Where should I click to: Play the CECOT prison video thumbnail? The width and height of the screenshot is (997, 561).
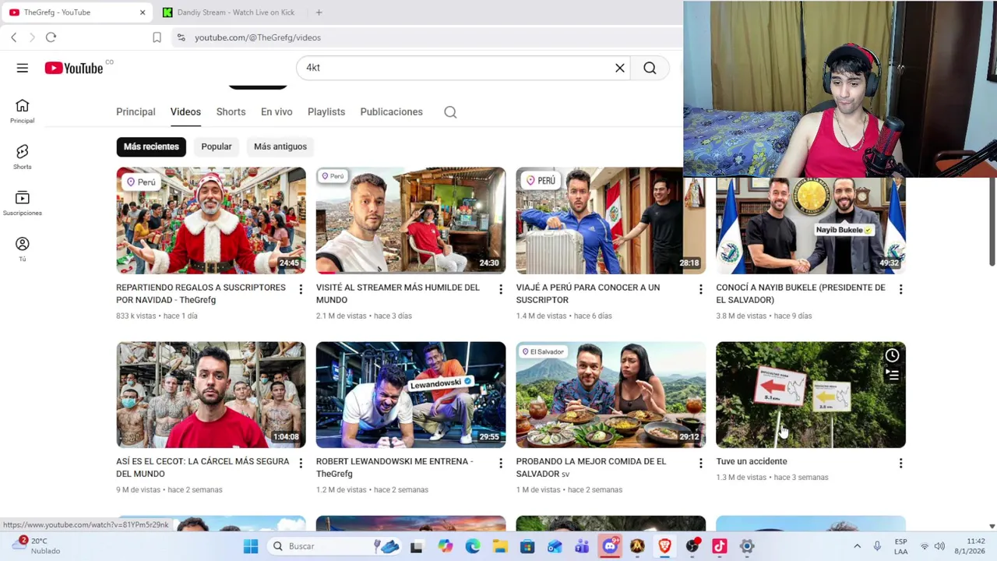[211, 395]
